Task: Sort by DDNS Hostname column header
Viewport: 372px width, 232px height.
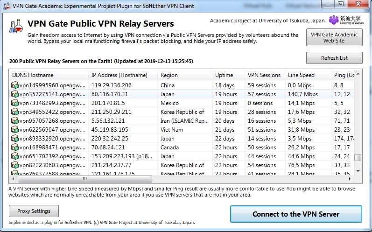Action: pyautogui.click(x=49, y=75)
